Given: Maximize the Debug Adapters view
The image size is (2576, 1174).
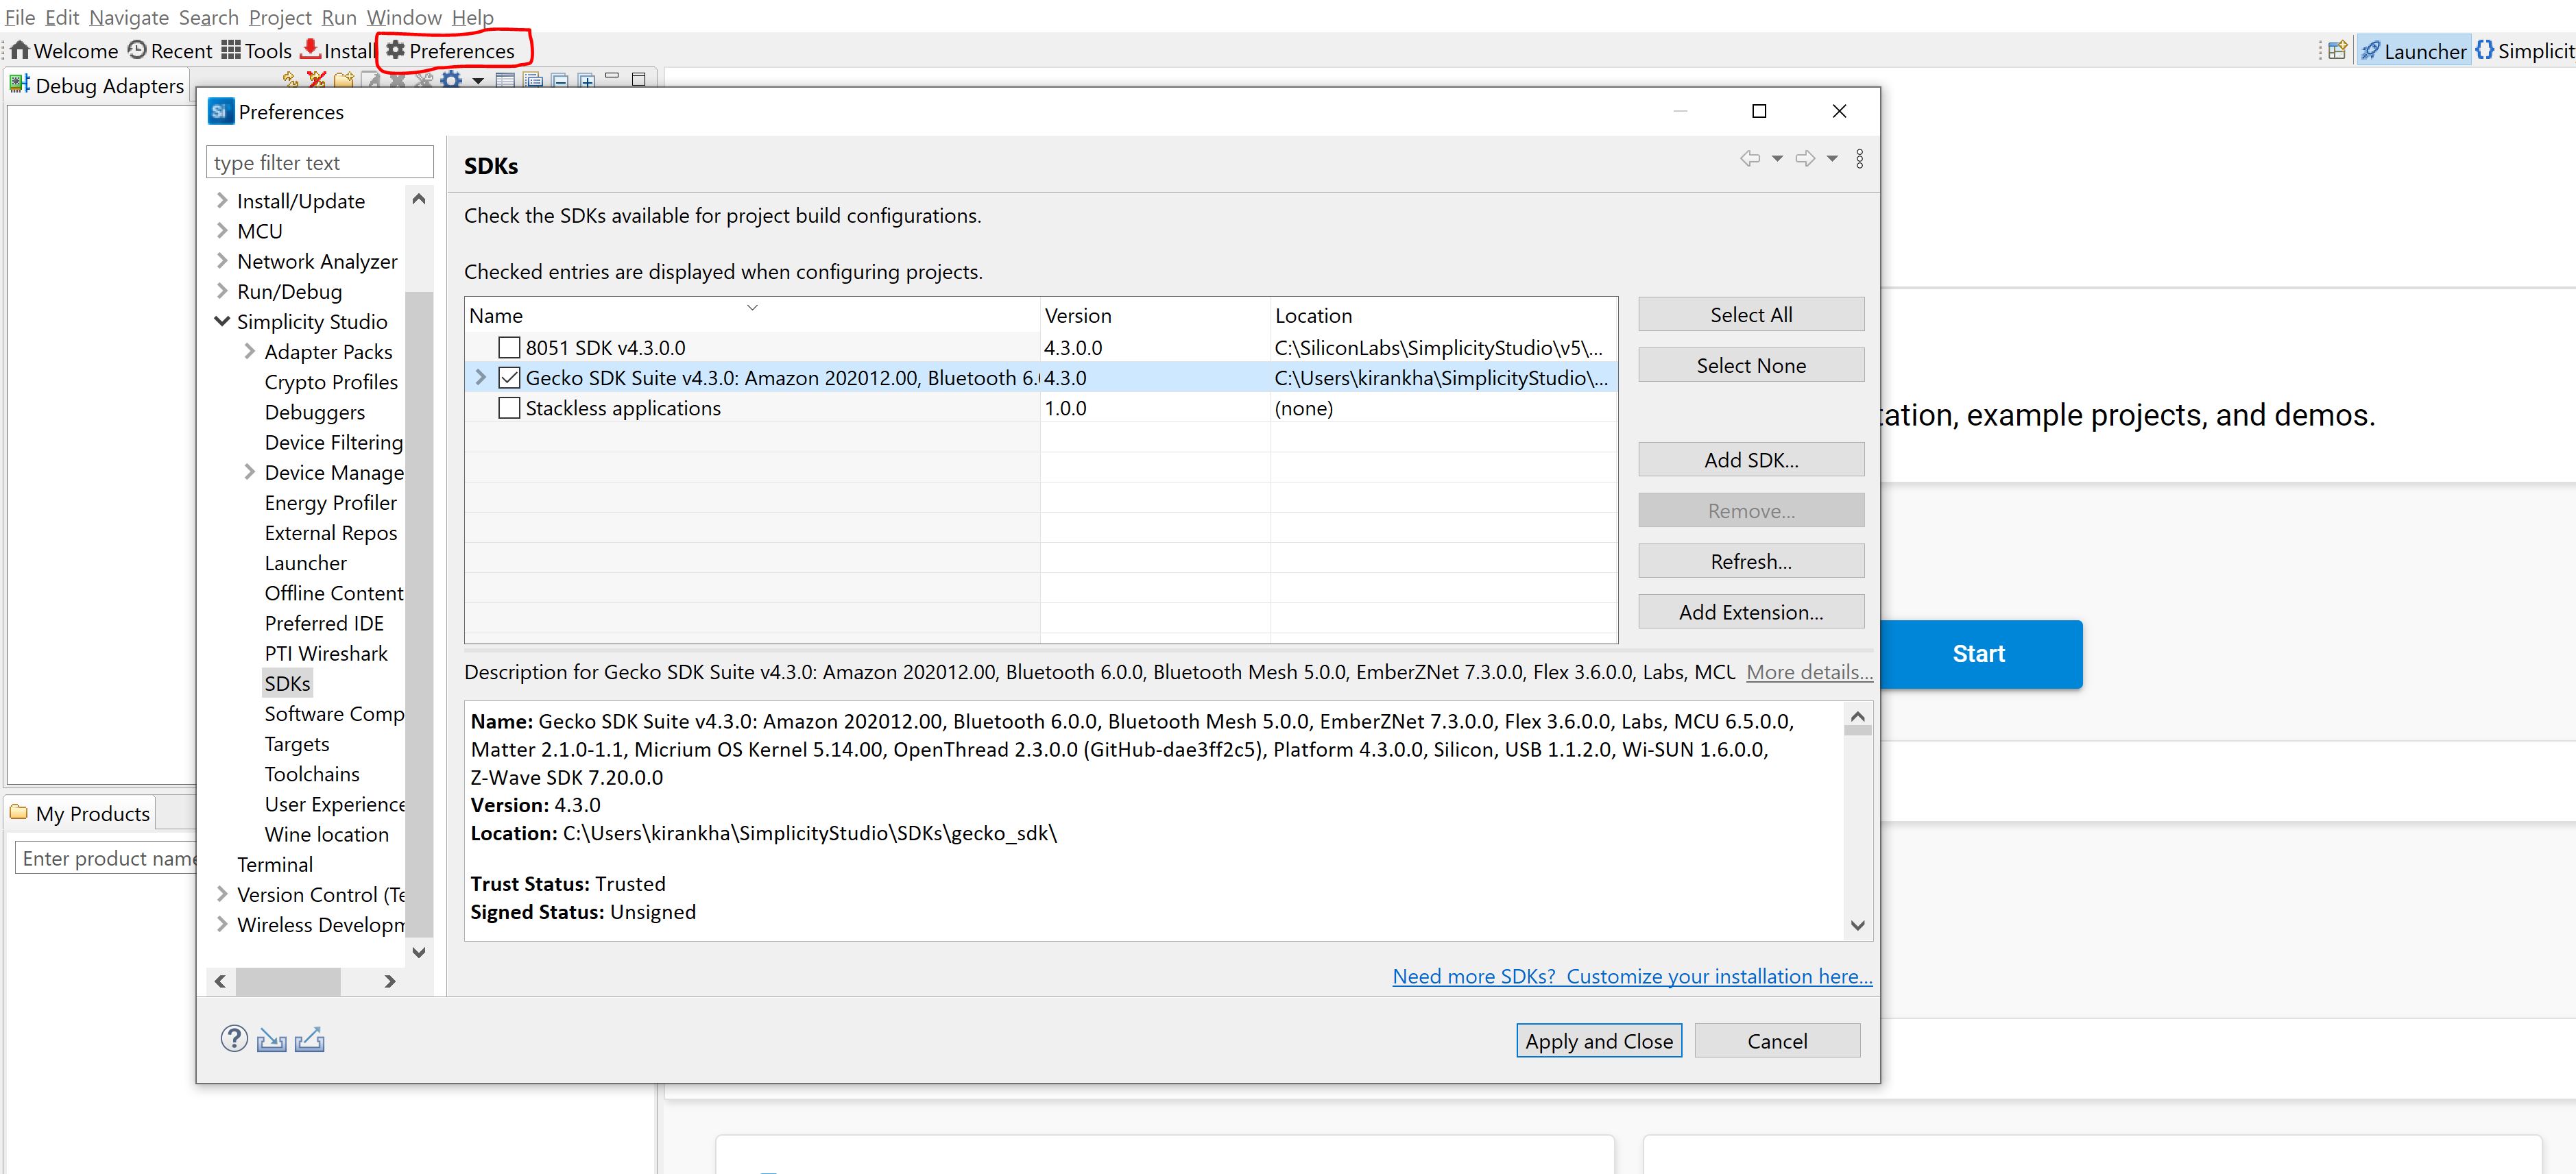Looking at the screenshot, I should tap(639, 78).
